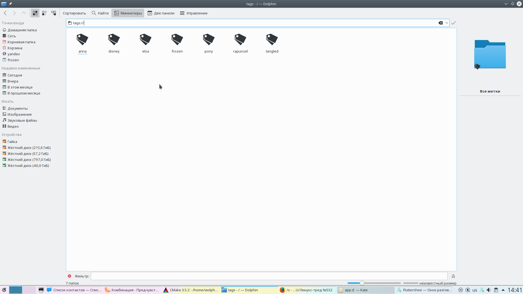Screen dimensions: 523x294
Task: Switch to compact view mode
Action: 44,13
